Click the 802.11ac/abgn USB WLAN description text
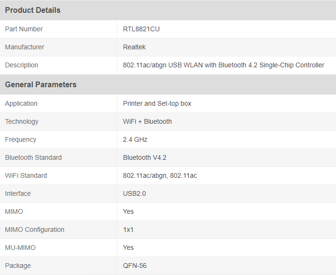 pos(224,65)
